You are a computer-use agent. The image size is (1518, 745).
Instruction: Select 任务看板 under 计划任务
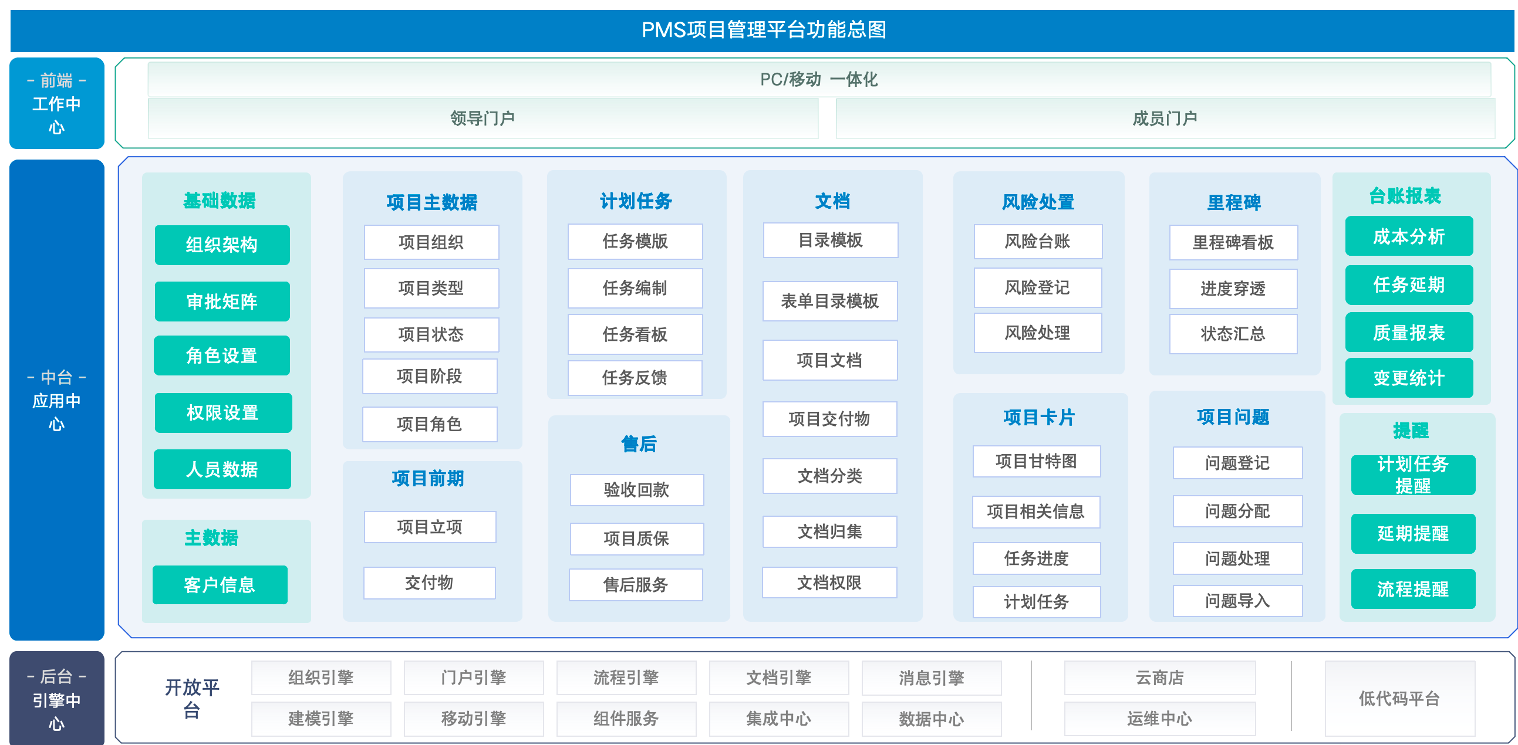tap(635, 334)
